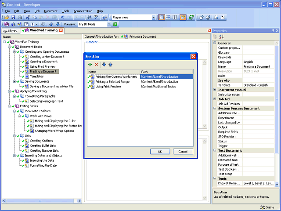Collapse the Editing Basics tree node
281x211 pixels.
tap(10, 106)
